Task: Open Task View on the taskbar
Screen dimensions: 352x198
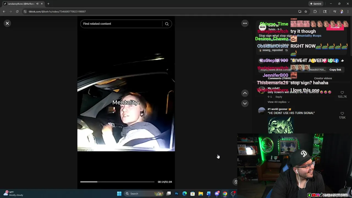Action: (x=169, y=194)
